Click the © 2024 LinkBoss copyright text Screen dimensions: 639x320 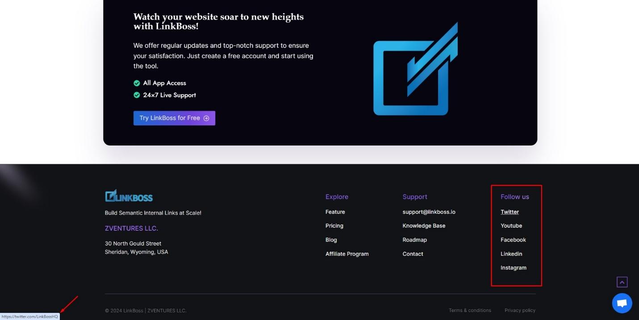(146, 311)
